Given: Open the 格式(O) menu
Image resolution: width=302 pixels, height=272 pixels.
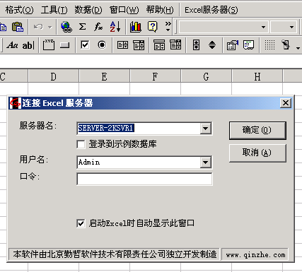Looking at the screenshot, I should [19, 10].
